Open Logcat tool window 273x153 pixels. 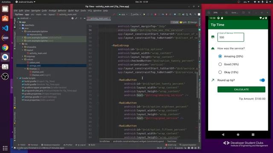(x=81, y=144)
